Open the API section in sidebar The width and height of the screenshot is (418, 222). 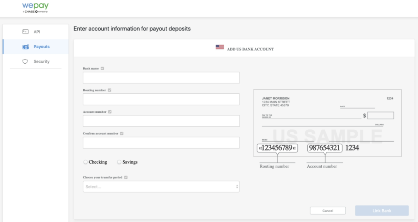pos(36,32)
